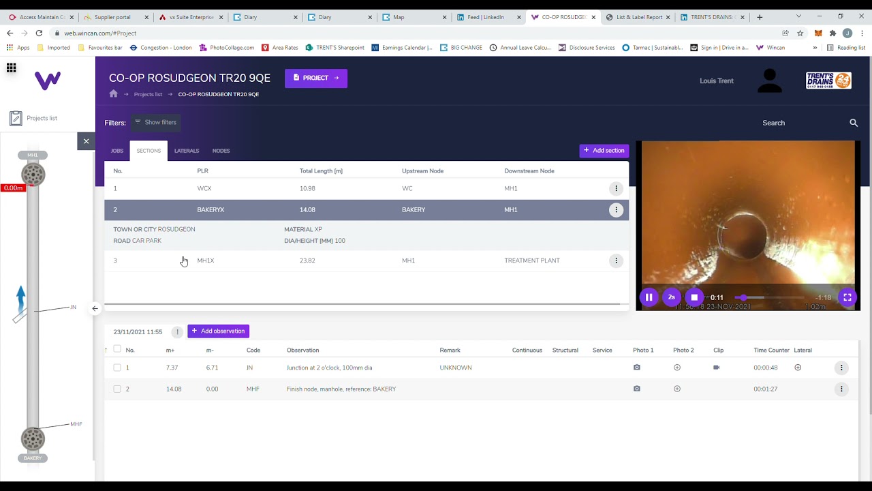Screen dimensions: 872x491
Task: Open Projects list clipboard icon in sidebar
Action: click(x=16, y=119)
